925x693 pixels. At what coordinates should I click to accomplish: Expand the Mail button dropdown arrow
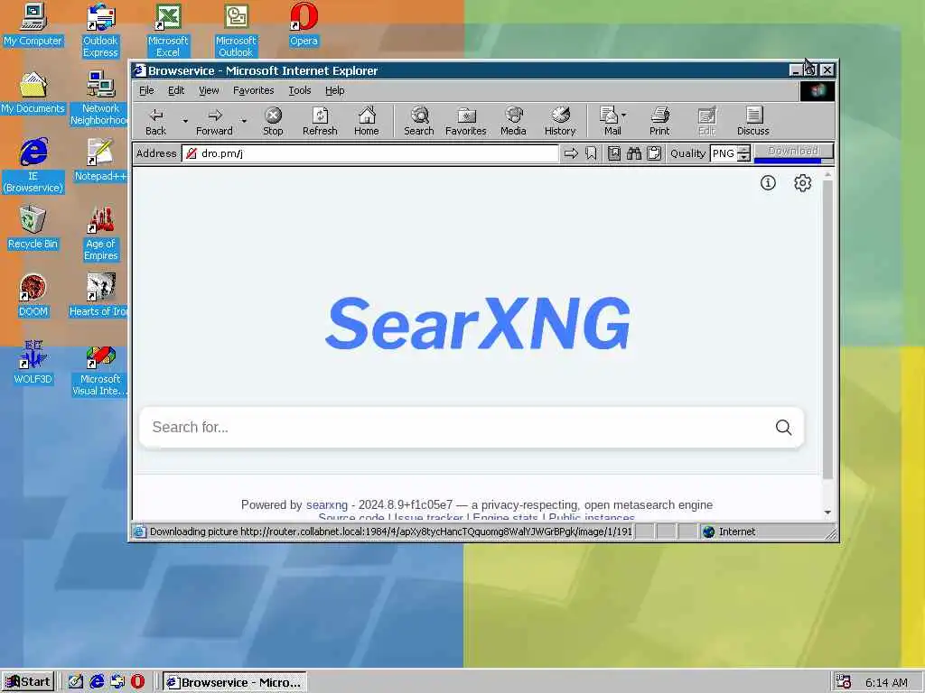624,115
